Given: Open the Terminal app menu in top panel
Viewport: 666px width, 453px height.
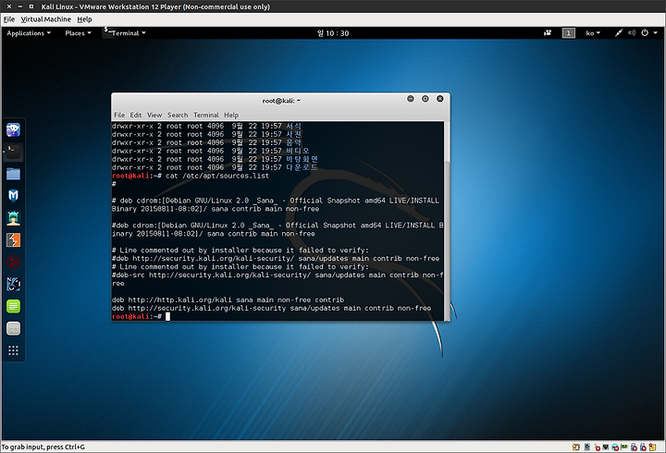Looking at the screenshot, I should tap(125, 33).
